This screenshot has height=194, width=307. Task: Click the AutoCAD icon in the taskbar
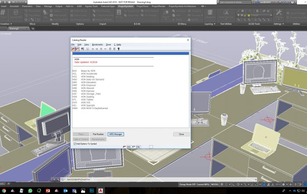click(x=100, y=190)
